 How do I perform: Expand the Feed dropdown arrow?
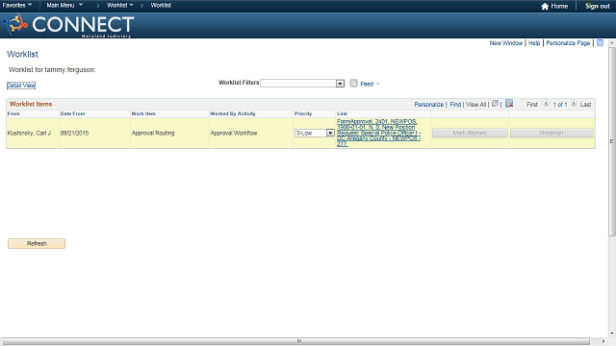[x=378, y=84]
